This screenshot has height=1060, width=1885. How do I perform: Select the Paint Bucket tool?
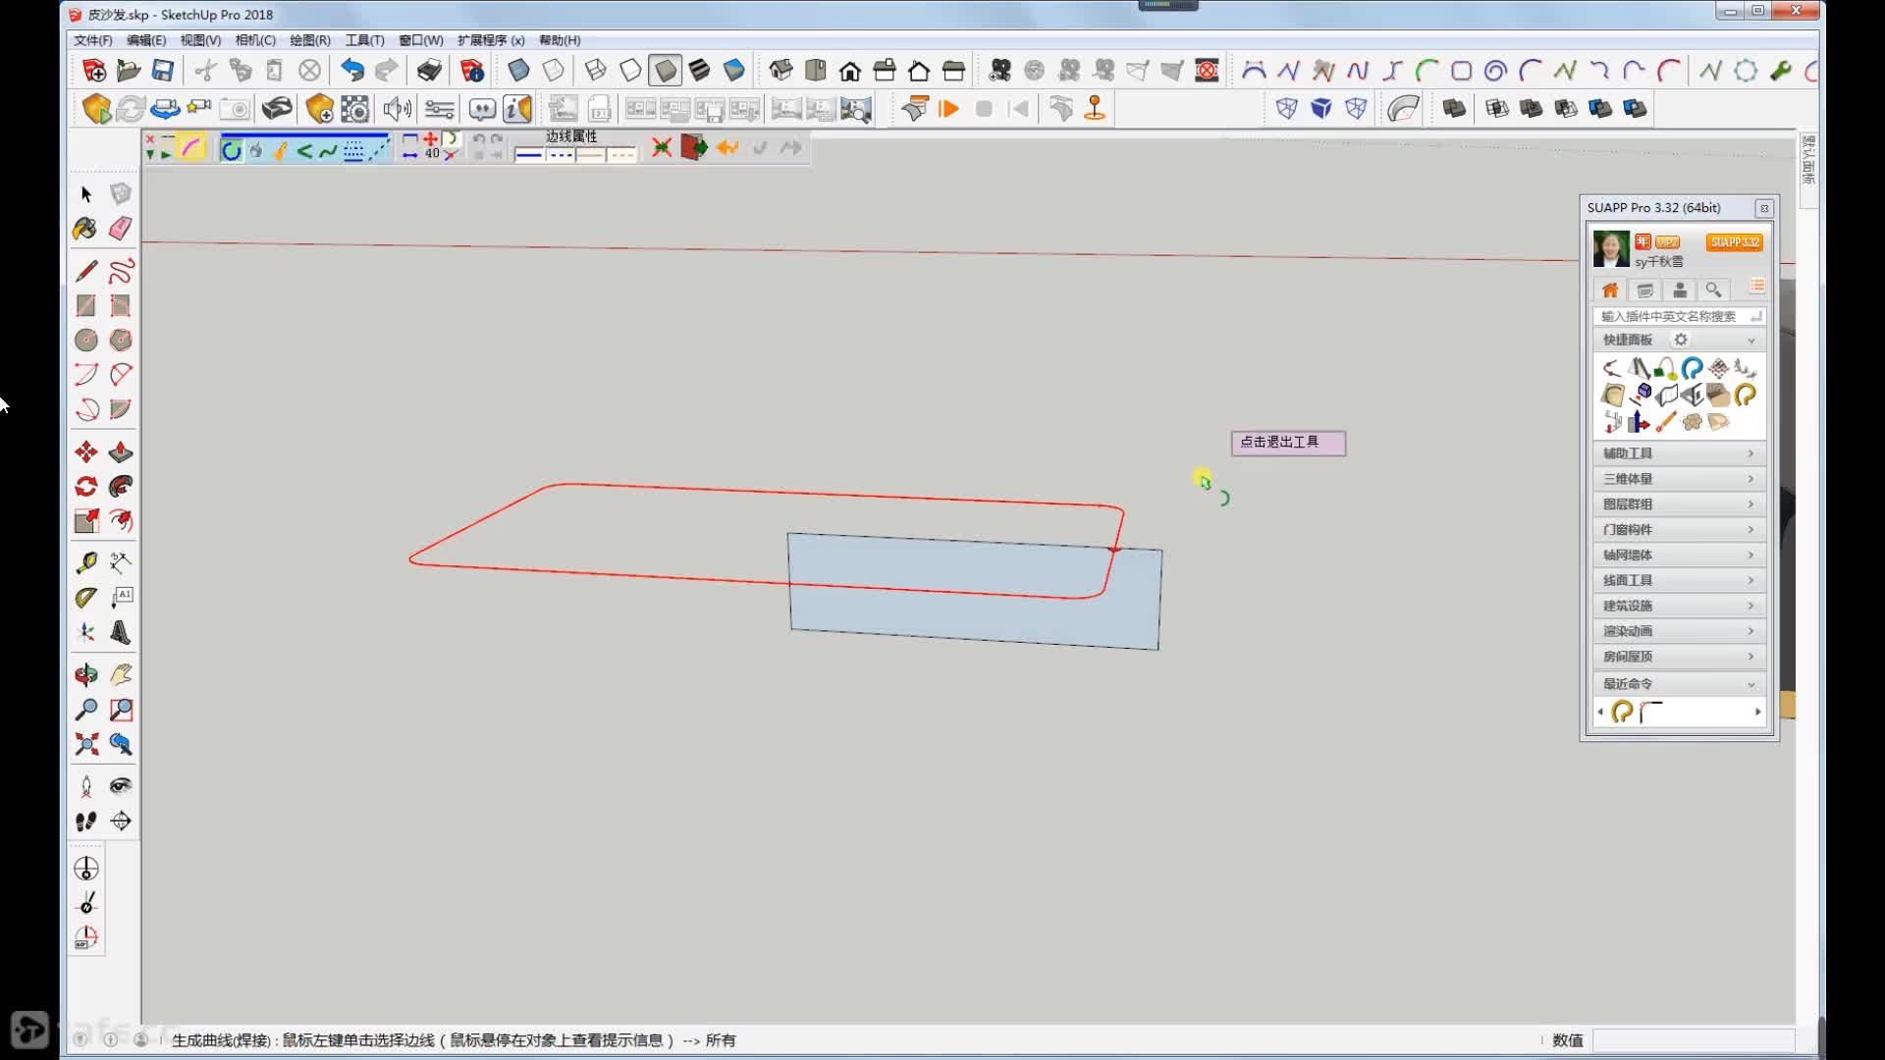pos(85,229)
